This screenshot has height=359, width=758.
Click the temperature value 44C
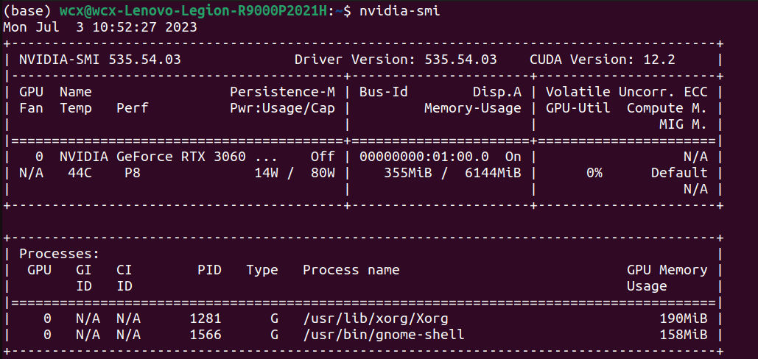(x=80, y=173)
